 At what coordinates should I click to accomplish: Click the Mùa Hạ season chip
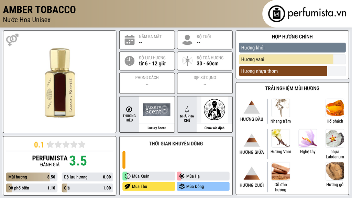(x=203, y=176)
